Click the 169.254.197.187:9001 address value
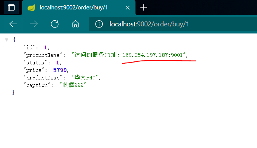This screenshot has height=148, width=257. point(152,55)
